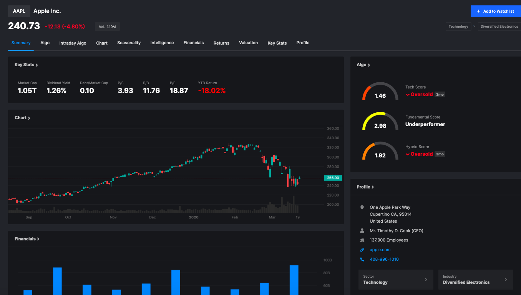
Task: Click the website link icon
Action: [362, 250]
